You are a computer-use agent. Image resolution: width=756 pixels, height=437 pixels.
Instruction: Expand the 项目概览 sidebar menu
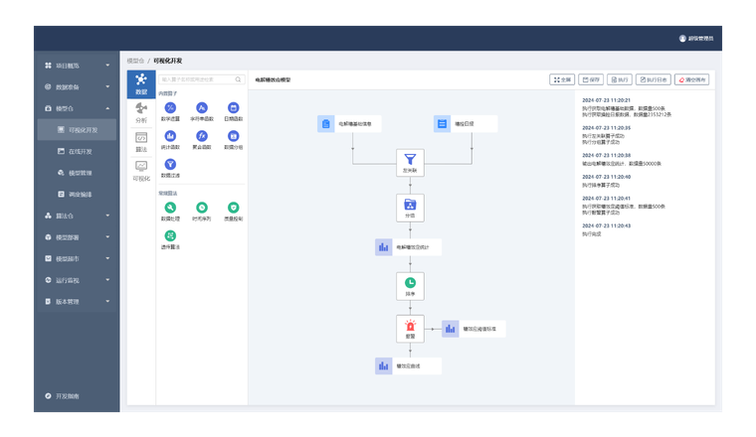76,66
